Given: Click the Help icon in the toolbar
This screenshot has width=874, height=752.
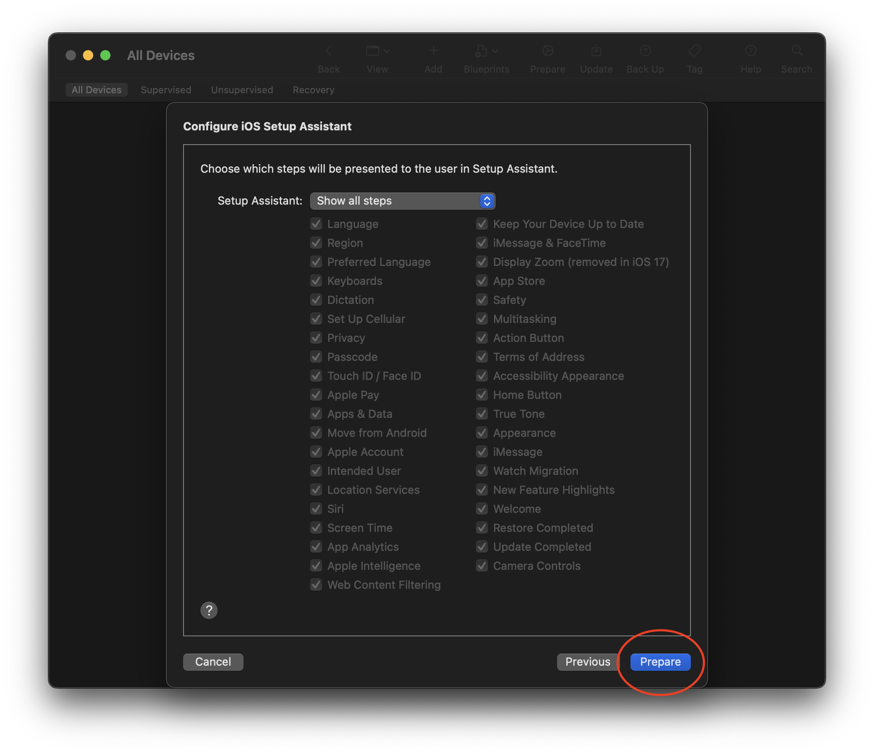Looking at the screenshot, I should [x=750, y=51].
